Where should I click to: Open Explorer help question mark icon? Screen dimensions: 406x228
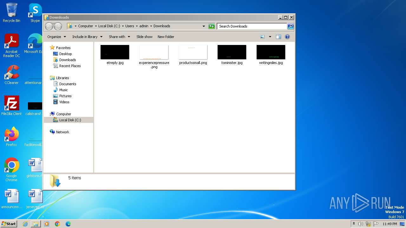click(287, 37)
